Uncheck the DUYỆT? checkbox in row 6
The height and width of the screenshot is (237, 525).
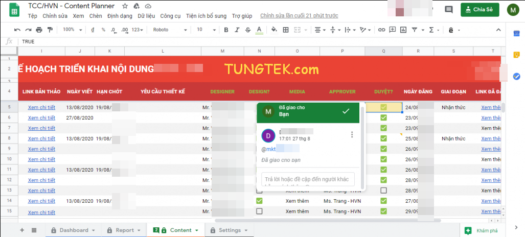point(383,118)
